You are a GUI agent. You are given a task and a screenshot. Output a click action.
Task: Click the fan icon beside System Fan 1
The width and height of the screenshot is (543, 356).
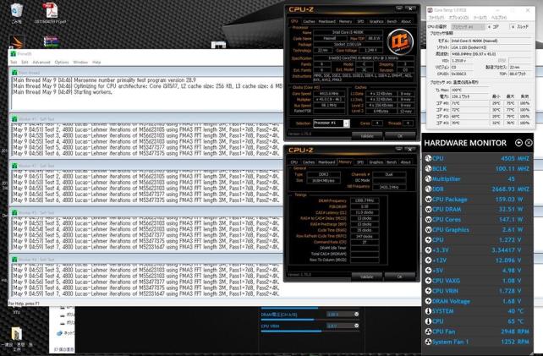click(428, 342)
